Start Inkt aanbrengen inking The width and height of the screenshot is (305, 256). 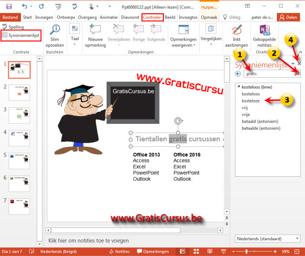pyautogui.click(x=236, y=36)
